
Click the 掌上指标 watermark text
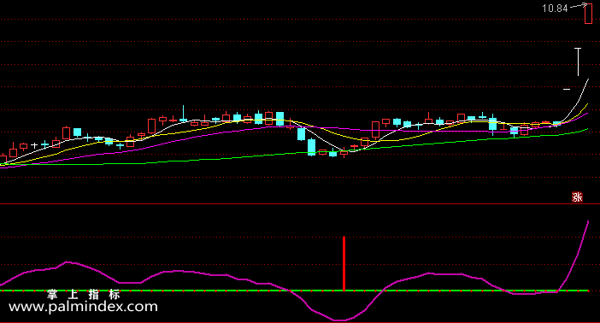coord(84,294)
